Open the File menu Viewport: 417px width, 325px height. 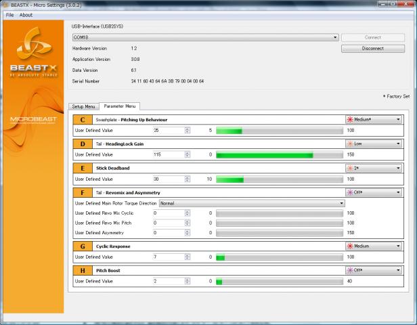[x=9, y=15]
